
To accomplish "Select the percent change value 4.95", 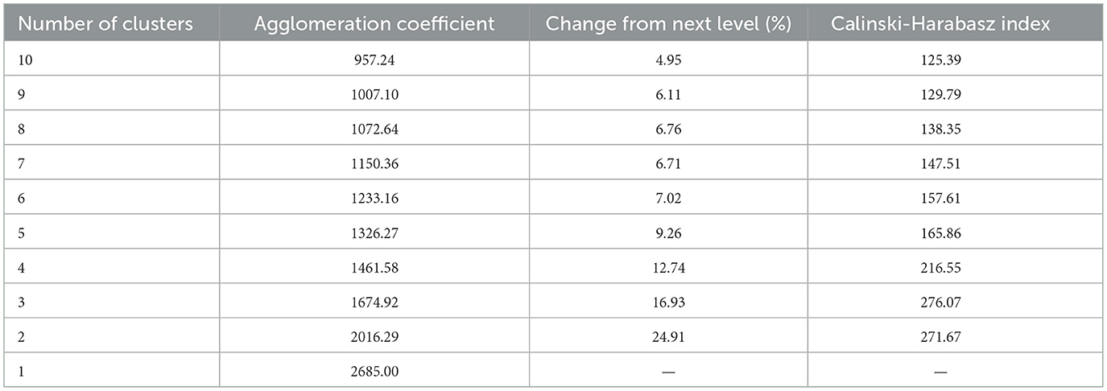I will click(668, 60).
